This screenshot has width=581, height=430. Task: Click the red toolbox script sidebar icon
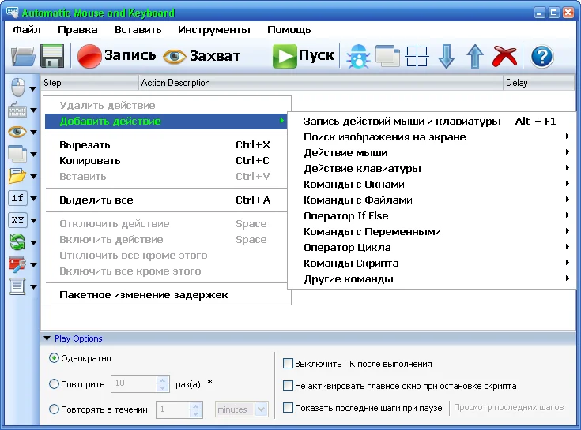point(17,264)
